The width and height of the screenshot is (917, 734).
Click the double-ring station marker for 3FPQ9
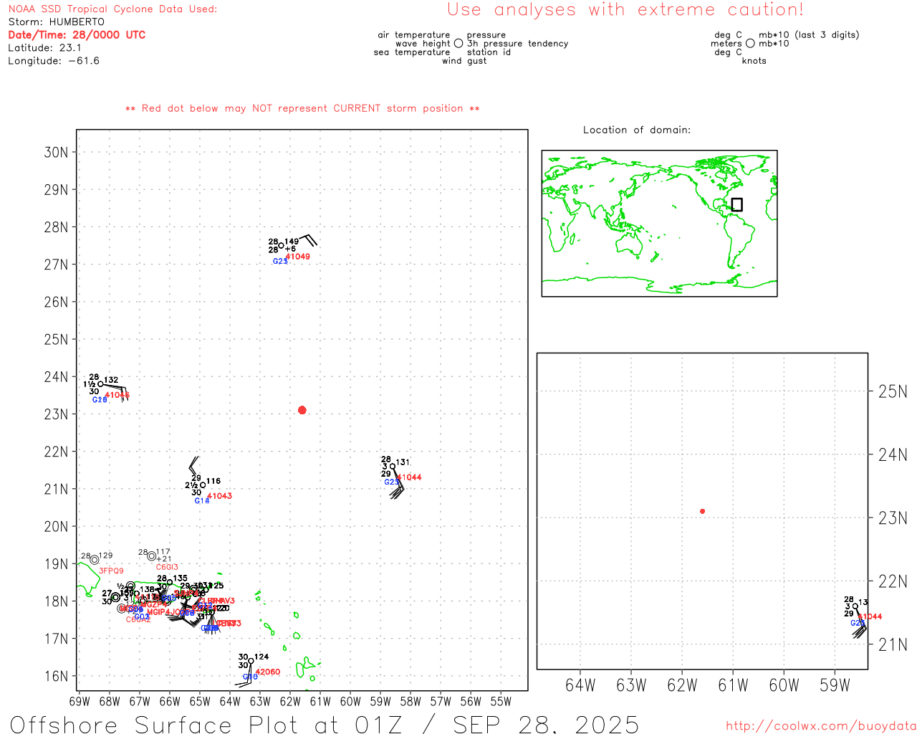(x=95, y=560)
